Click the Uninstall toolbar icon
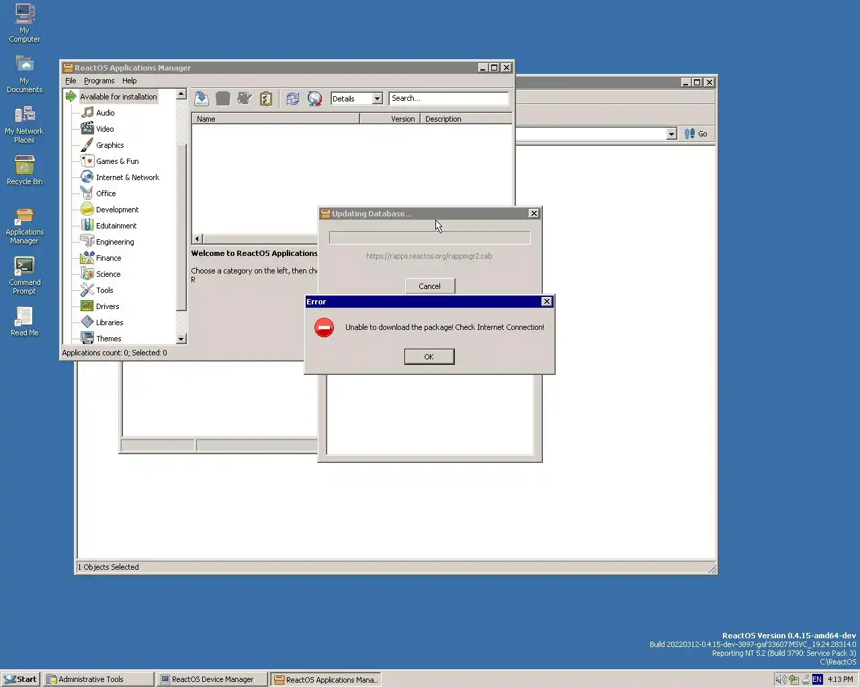The height and width of the screenshot is (688, 860). [x=223, y=99]
